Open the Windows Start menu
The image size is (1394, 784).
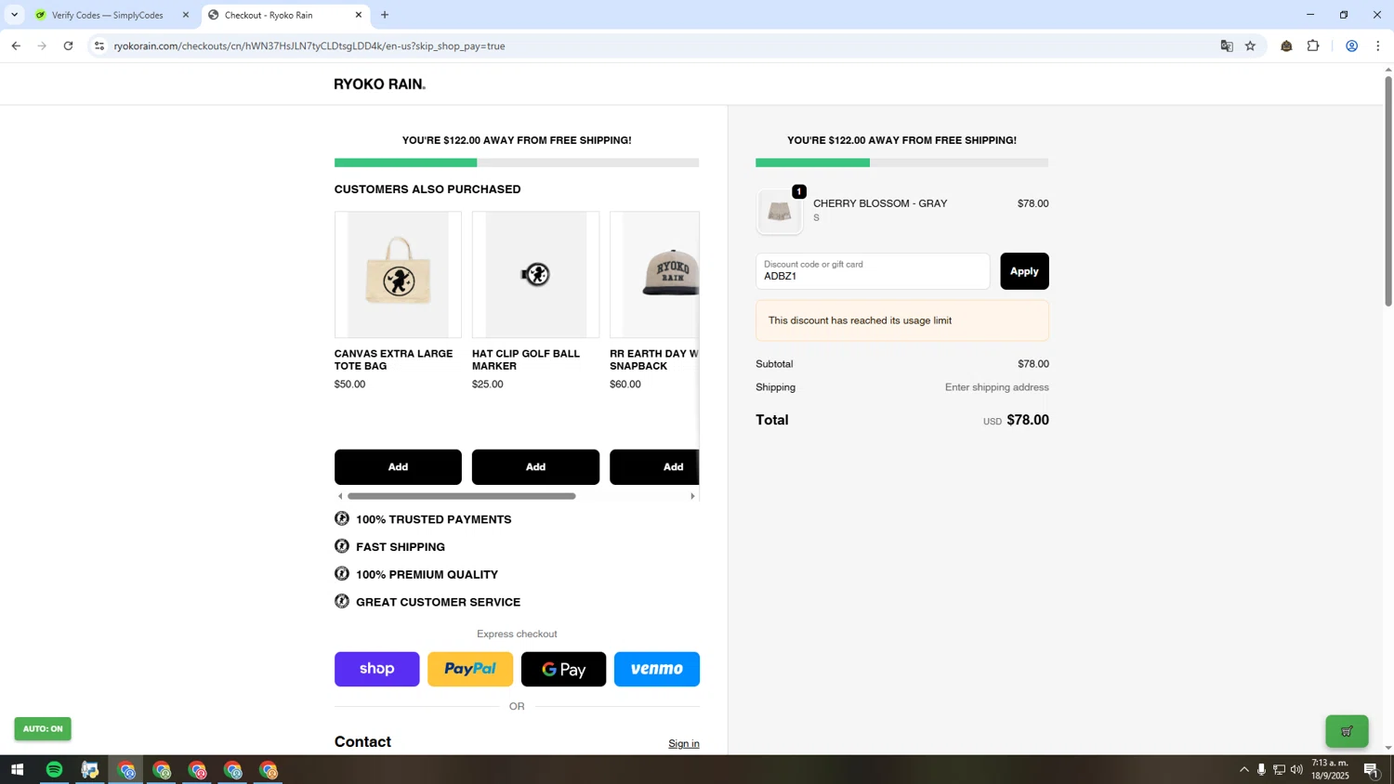[x=17, y=770]
